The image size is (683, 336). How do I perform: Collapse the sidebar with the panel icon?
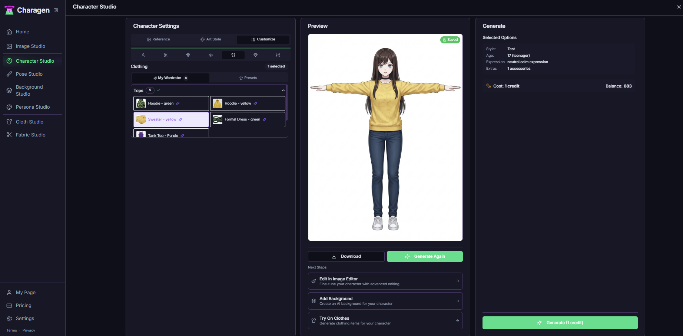click(x=56, y=10)
